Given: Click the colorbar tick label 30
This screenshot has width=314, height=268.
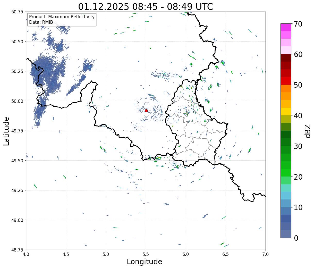Looking at the screenshot, I should point(298,146).
